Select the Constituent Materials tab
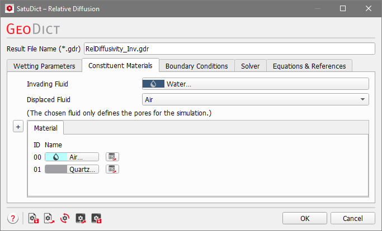This screenshot has width=382, height=231. (120, 65)
